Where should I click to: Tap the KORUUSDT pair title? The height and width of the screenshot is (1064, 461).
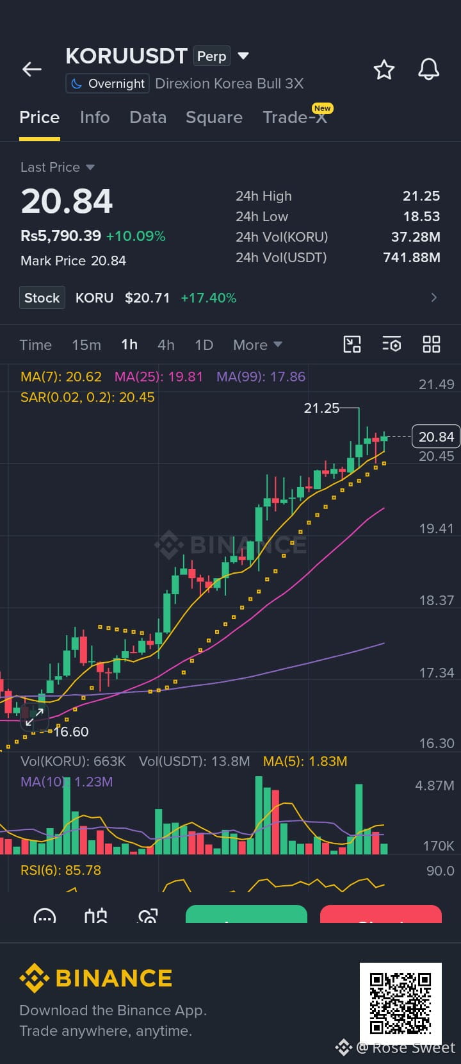point(126,56)
